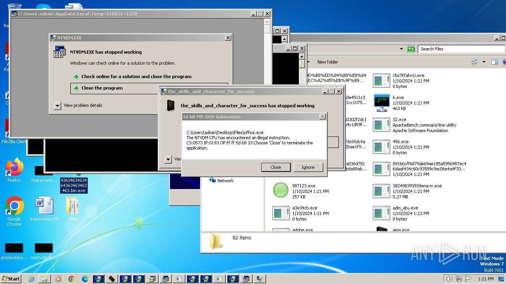Click the_skills_and_character_for_success program icon
The width and height of the screenshot is (506, 284).
171,105
